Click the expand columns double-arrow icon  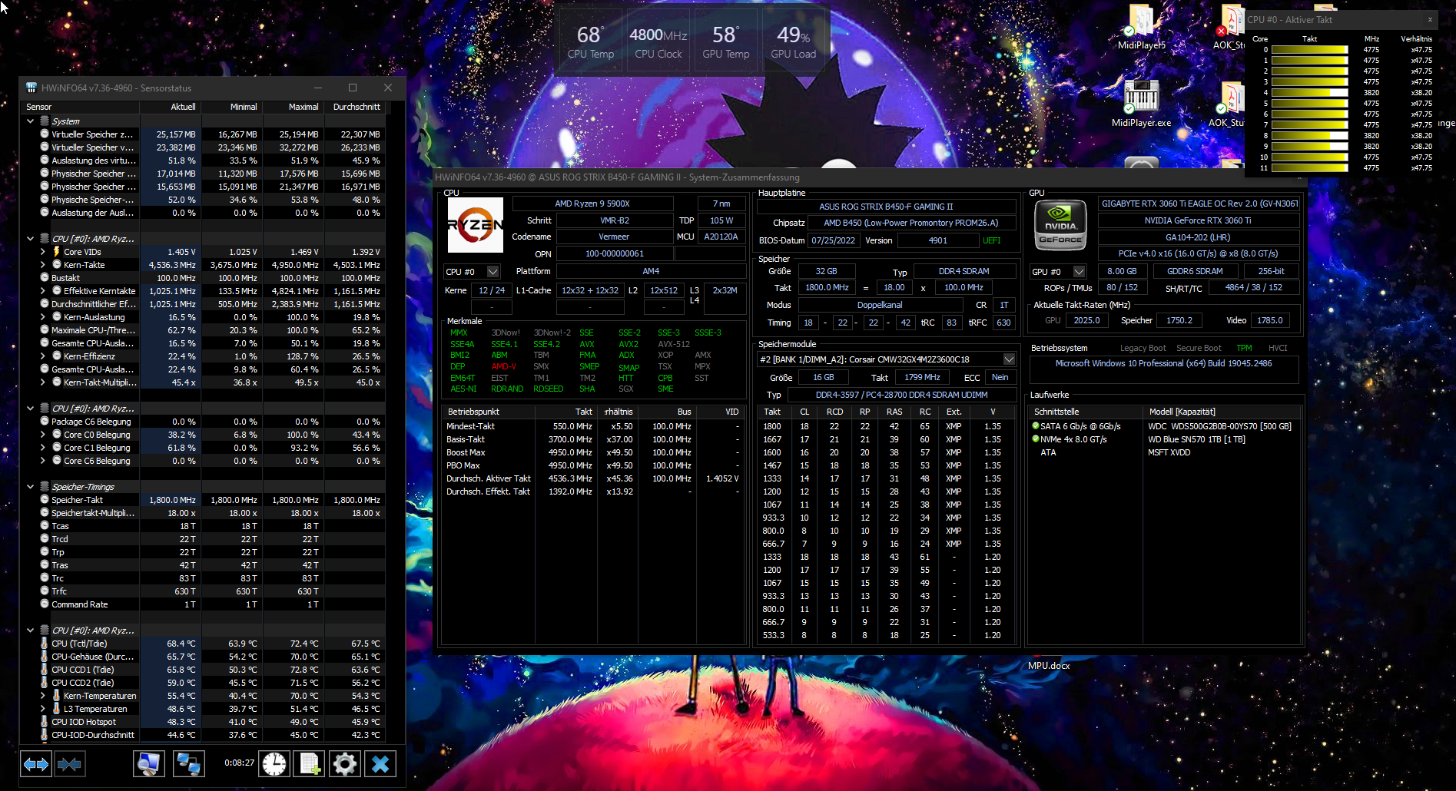pos(36,764)
